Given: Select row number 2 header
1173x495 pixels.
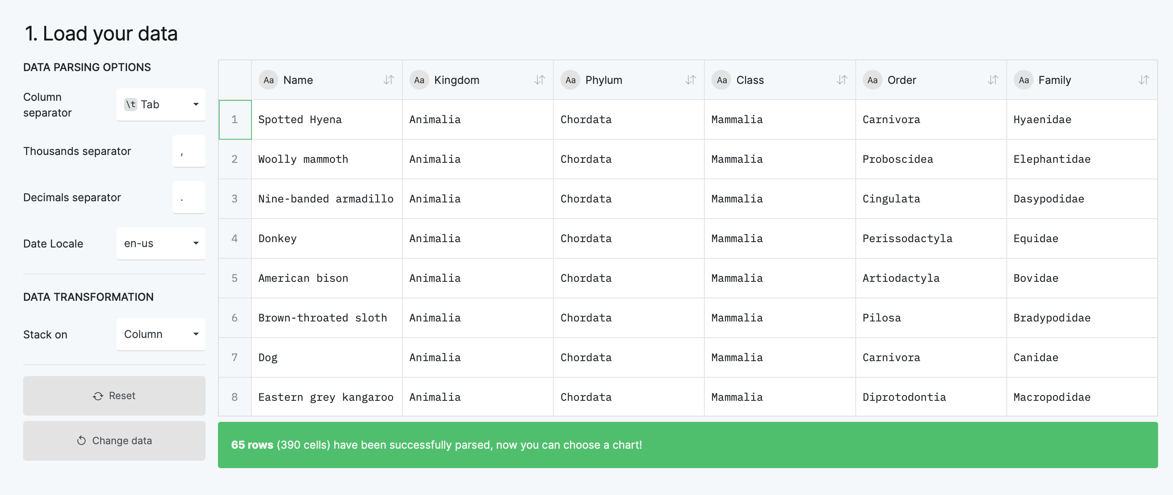Looking at the screenshot, I should click(235, 159).
